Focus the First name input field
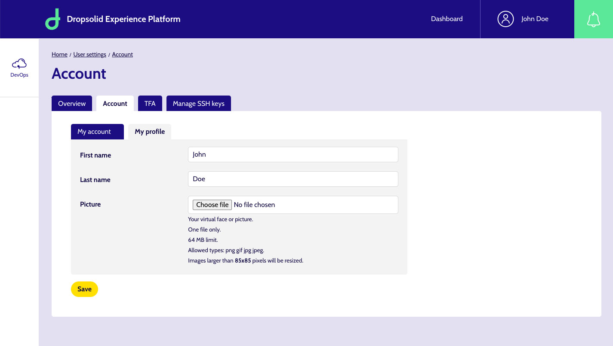 coord(293,154)
